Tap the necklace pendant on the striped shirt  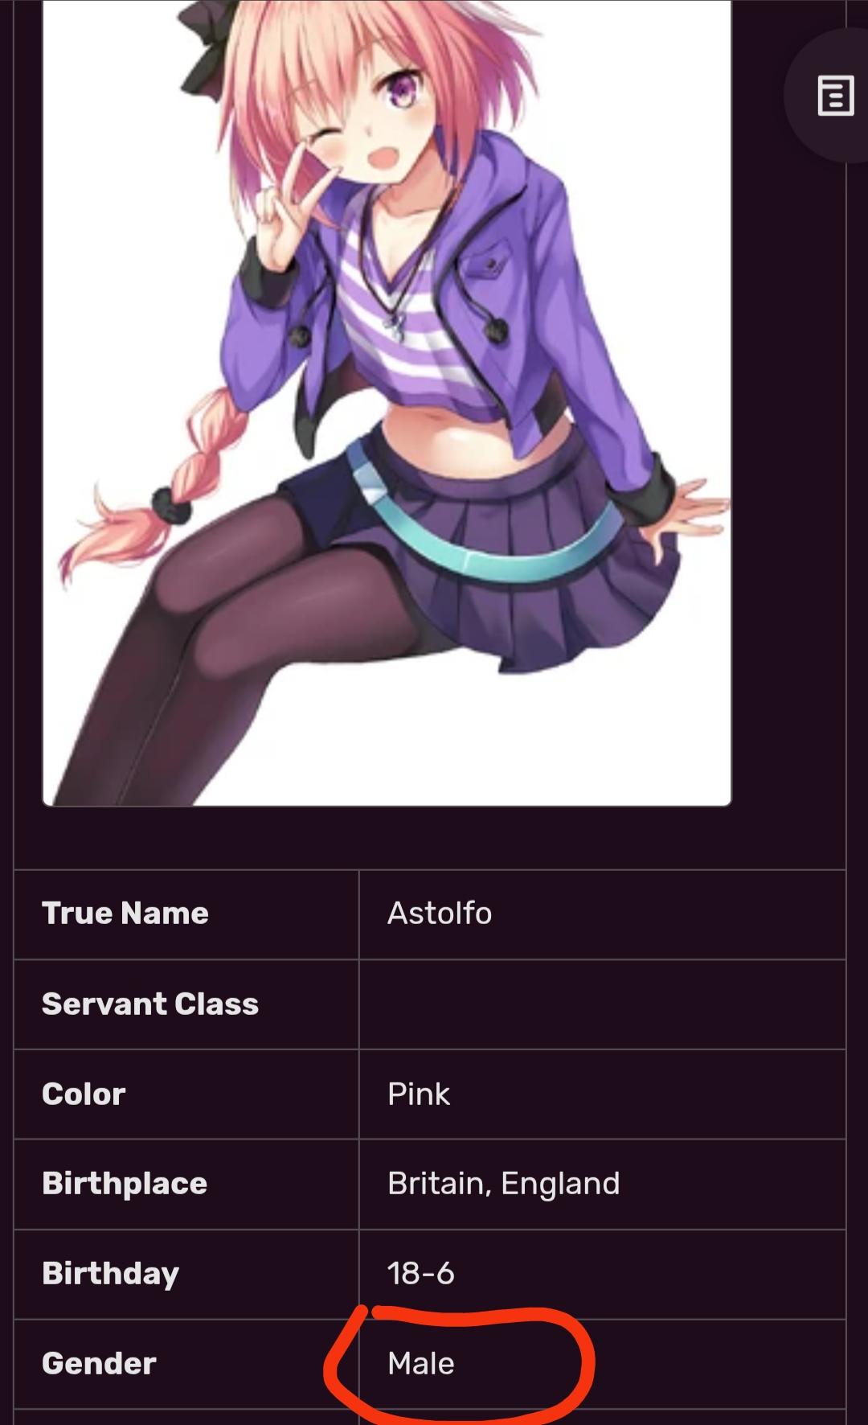point(394,322)
